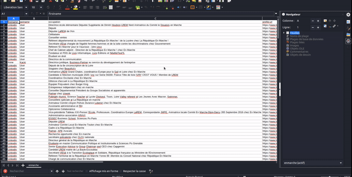Open Find and Replace dialog icon

(151, 171)
